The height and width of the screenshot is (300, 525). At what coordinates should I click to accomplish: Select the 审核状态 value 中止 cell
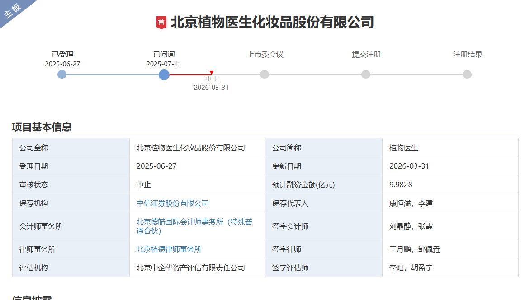[x=143, y=185]
